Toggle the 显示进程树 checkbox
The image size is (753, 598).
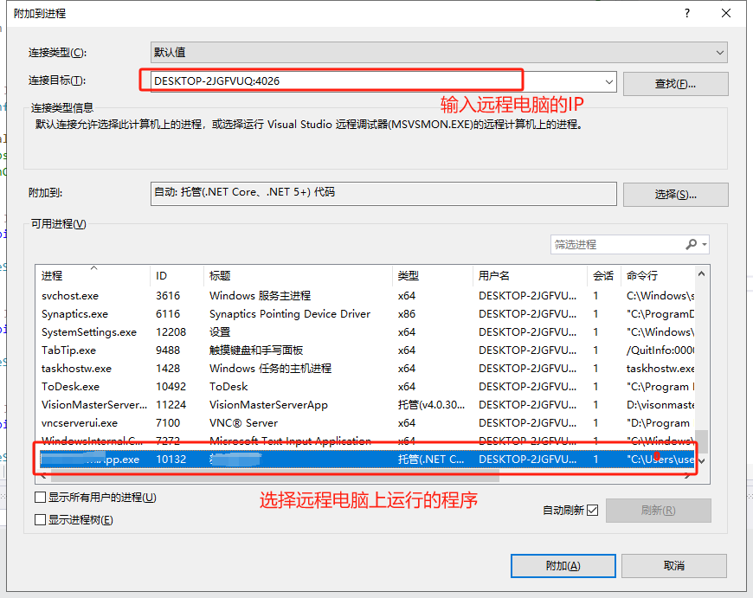click(x=41, y=520)
